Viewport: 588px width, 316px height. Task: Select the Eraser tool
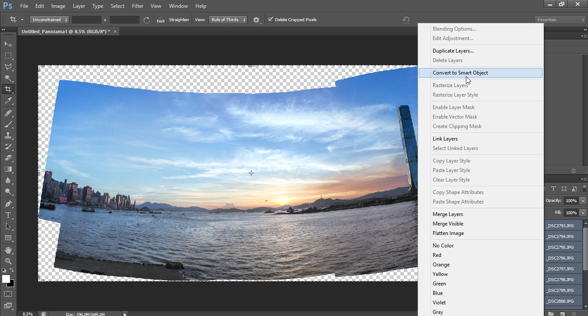pos(8,158)
